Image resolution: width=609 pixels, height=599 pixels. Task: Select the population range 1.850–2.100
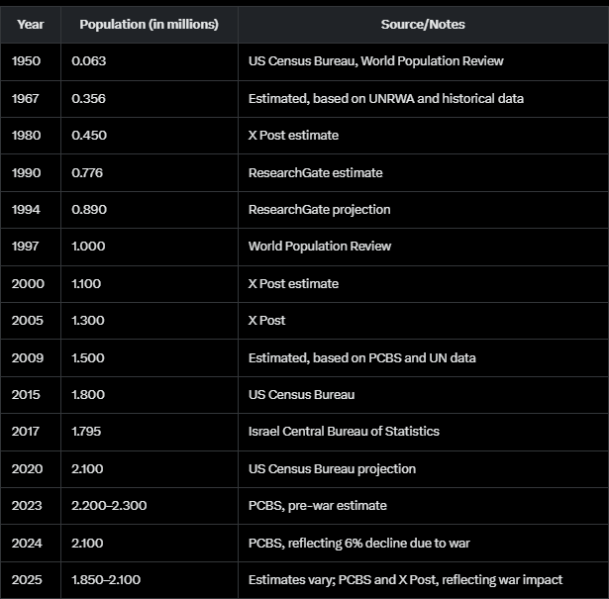tap(106, 580)
